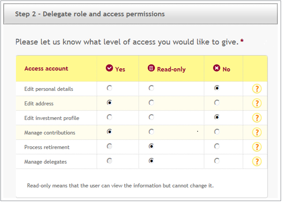Click the Yes checkmark header icon

[109, 68]
